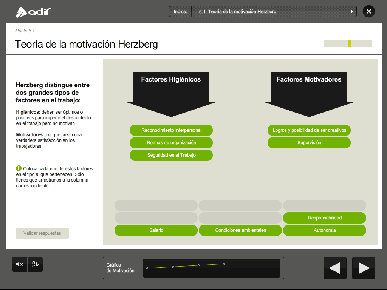
Task: Click the highlighted yellow progress segment
Action: pyautogui.click(x=349, y=43)
